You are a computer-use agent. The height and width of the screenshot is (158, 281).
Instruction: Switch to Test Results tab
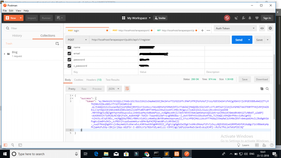point(113,80)
